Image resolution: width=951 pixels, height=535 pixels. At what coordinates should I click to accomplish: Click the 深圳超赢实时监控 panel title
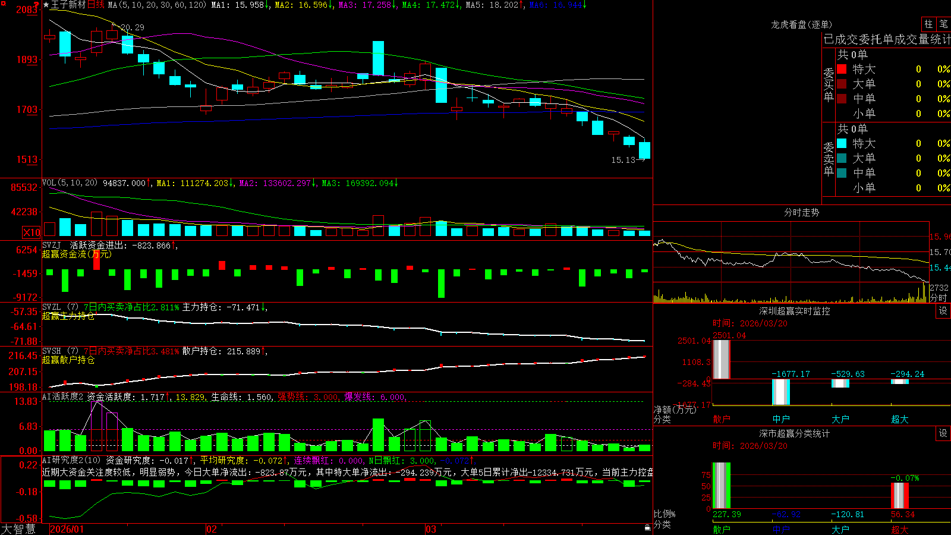pyautogui.click(x=795, y=311)
